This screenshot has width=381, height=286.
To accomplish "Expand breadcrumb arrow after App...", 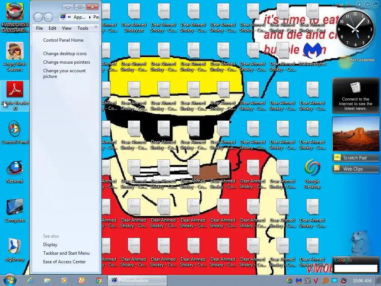I will tap(90, 17).
